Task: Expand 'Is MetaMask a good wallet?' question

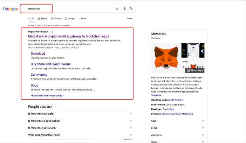Action: pyautogui.click(x=80, y=121)
